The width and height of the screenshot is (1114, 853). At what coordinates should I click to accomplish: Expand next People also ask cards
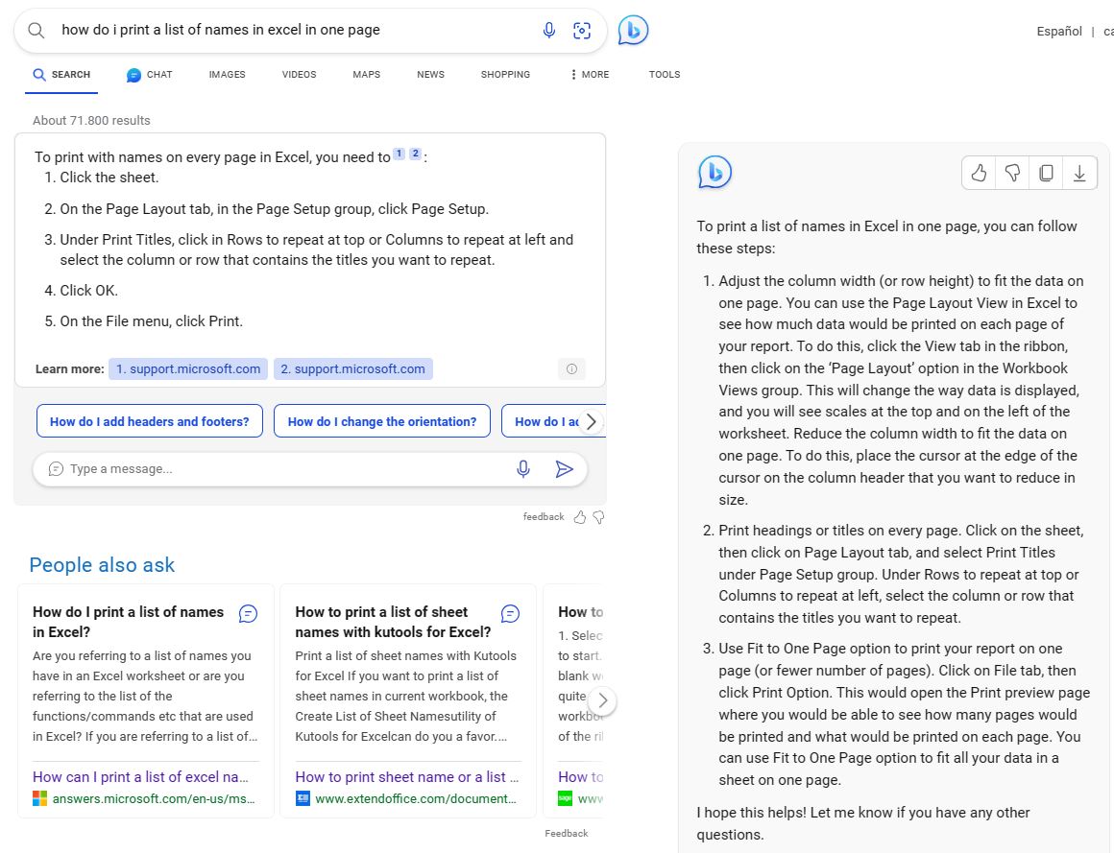tap(602, 700)
